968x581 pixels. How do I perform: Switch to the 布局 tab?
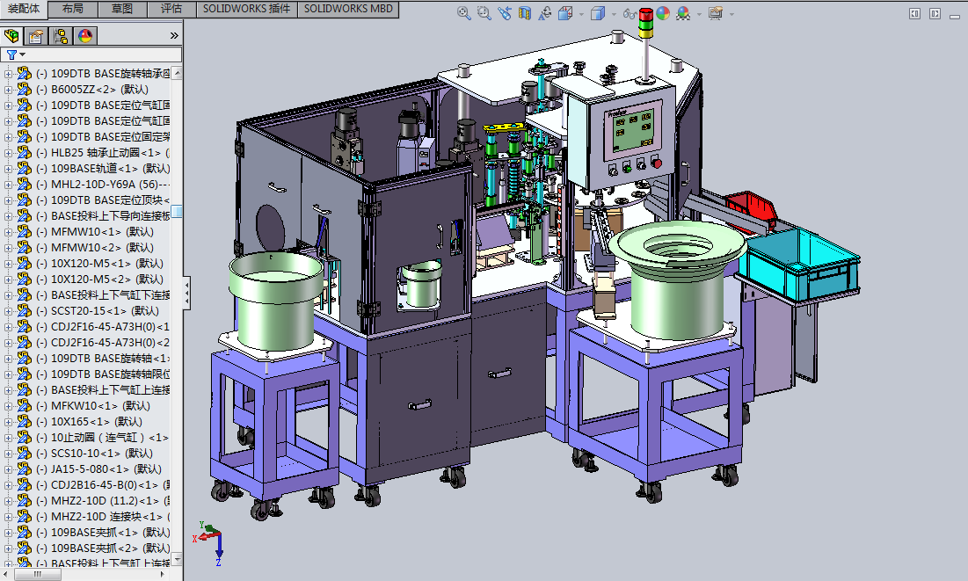coord(73,9)
